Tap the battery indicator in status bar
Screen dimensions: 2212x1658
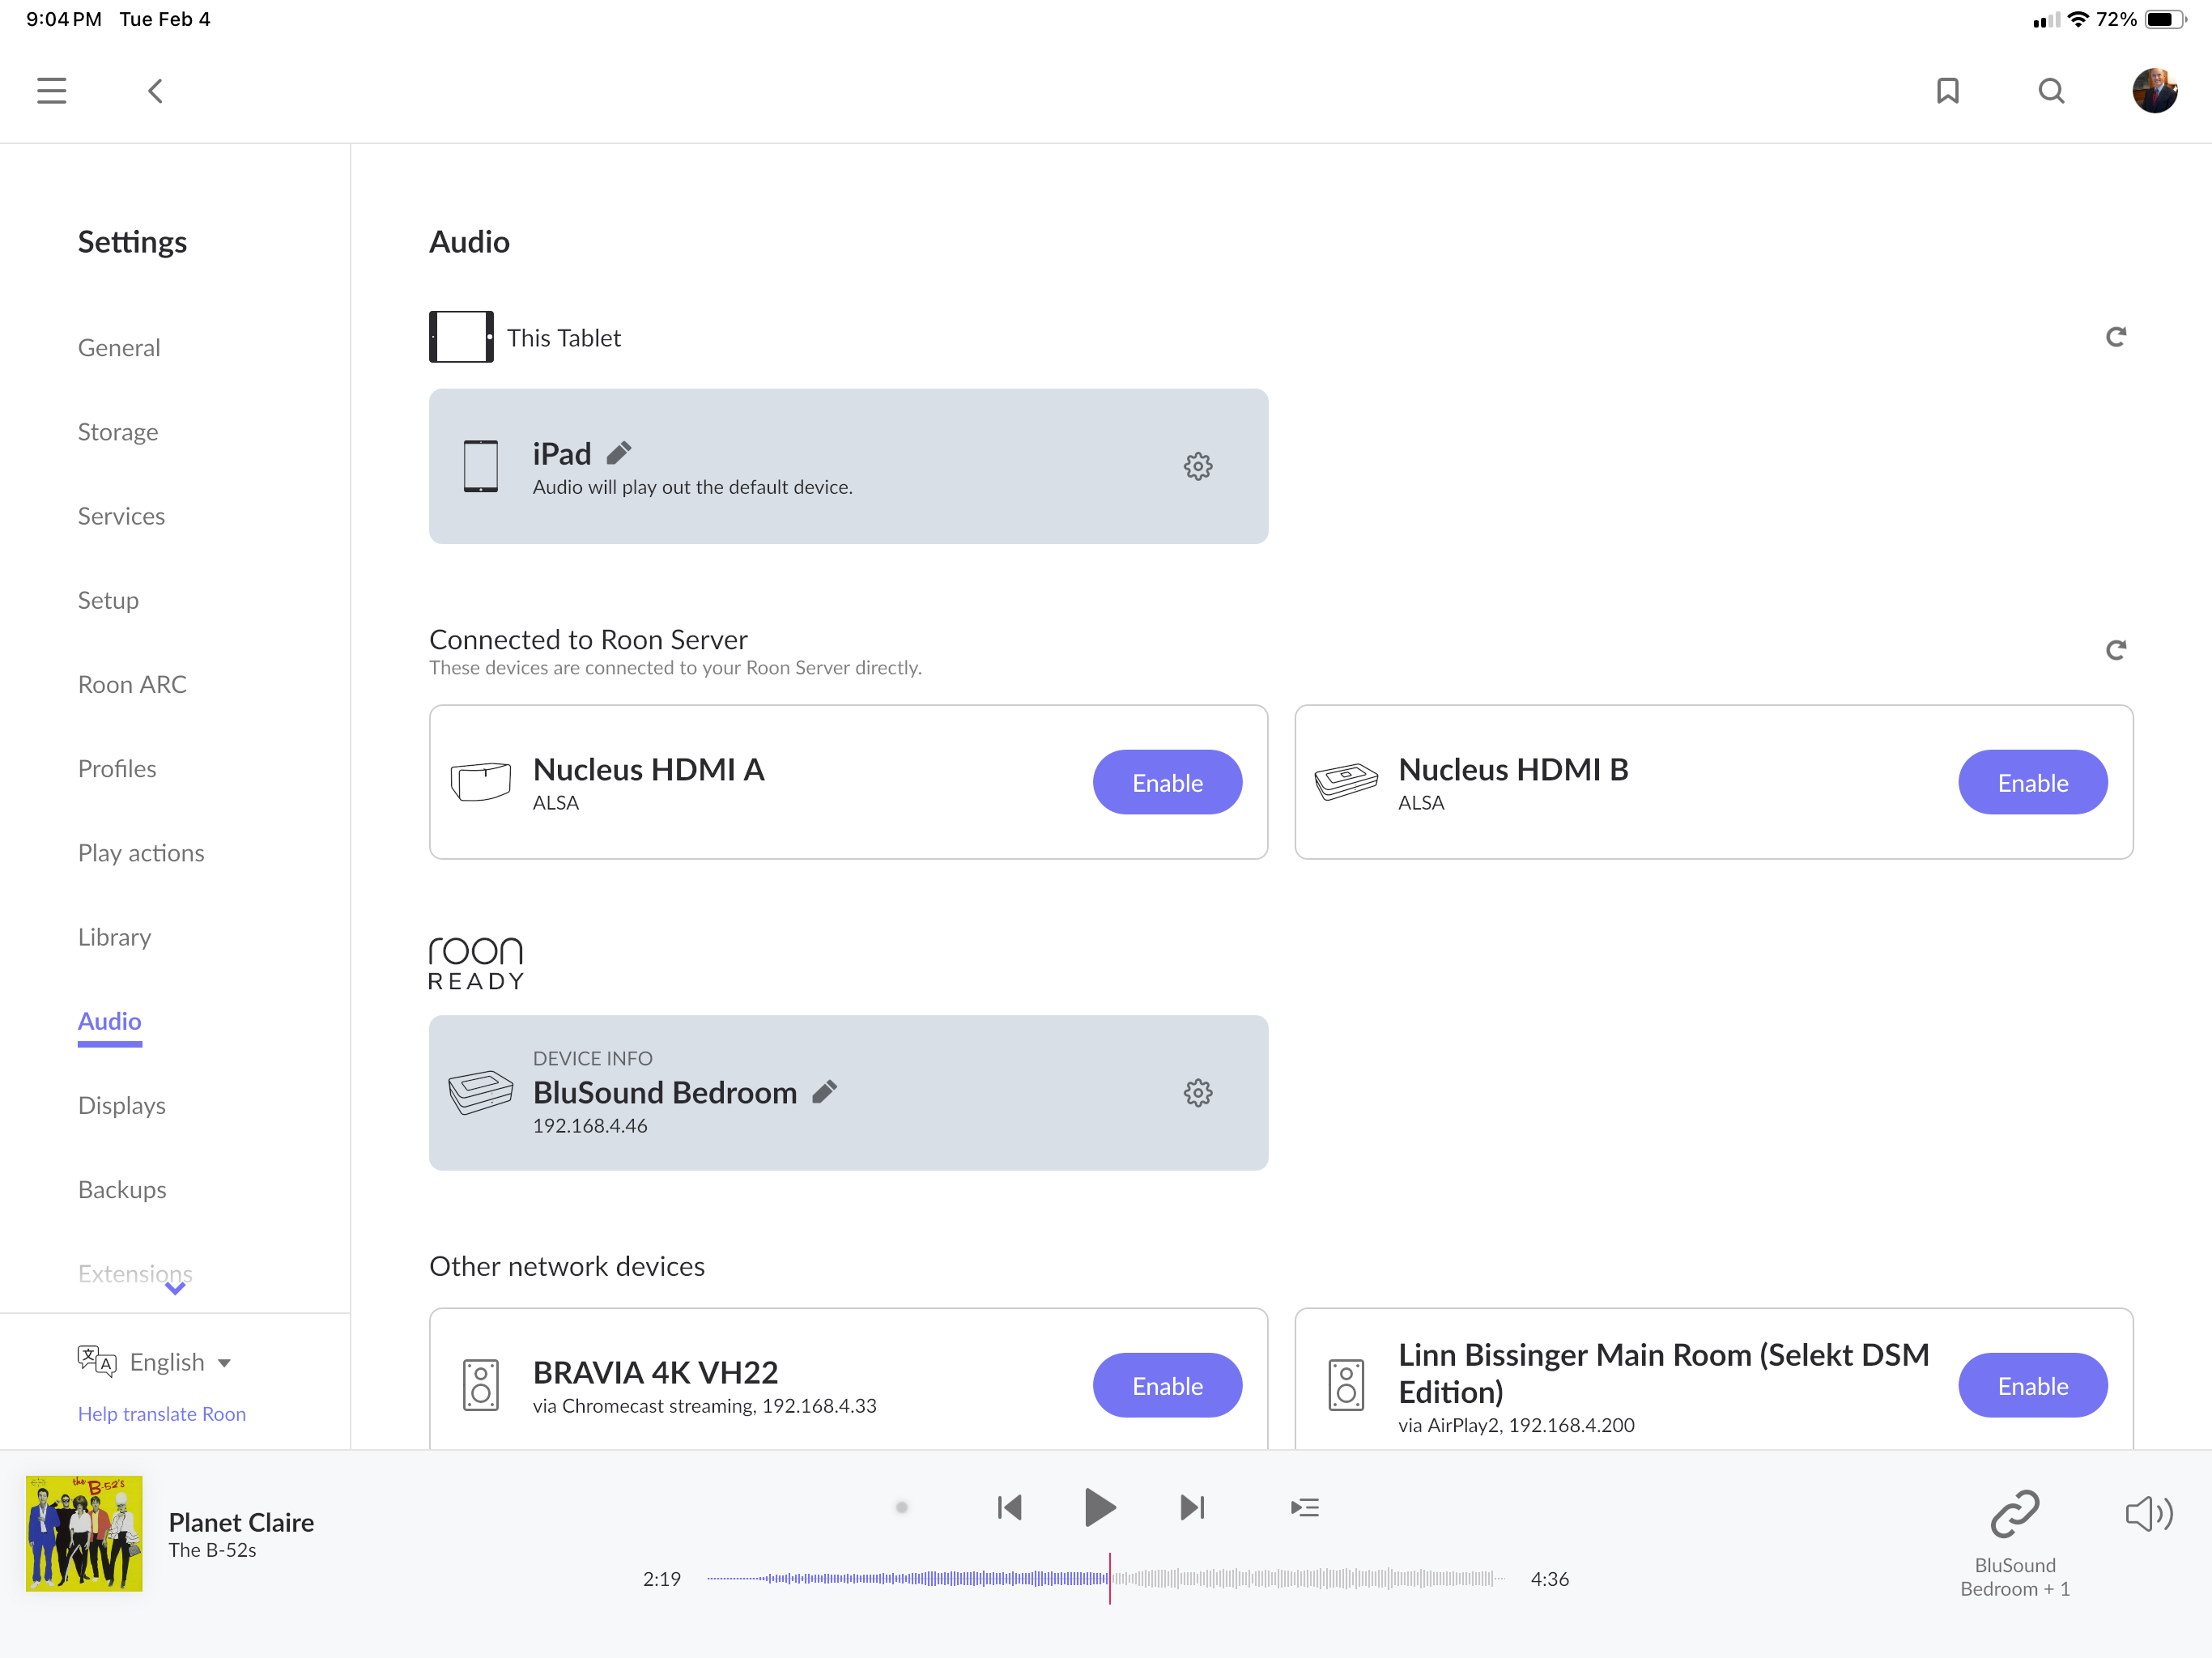pos(2164,19)
